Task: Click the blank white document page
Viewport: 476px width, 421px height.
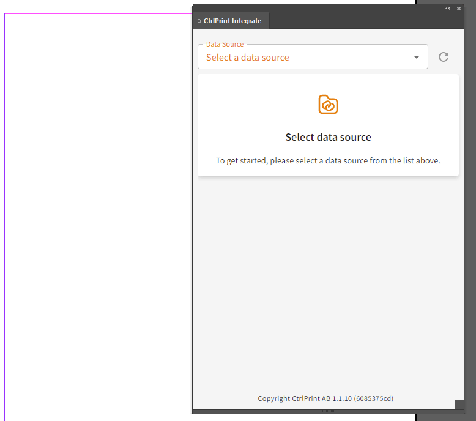Action: pyautogui.click(x=98, y=214)
